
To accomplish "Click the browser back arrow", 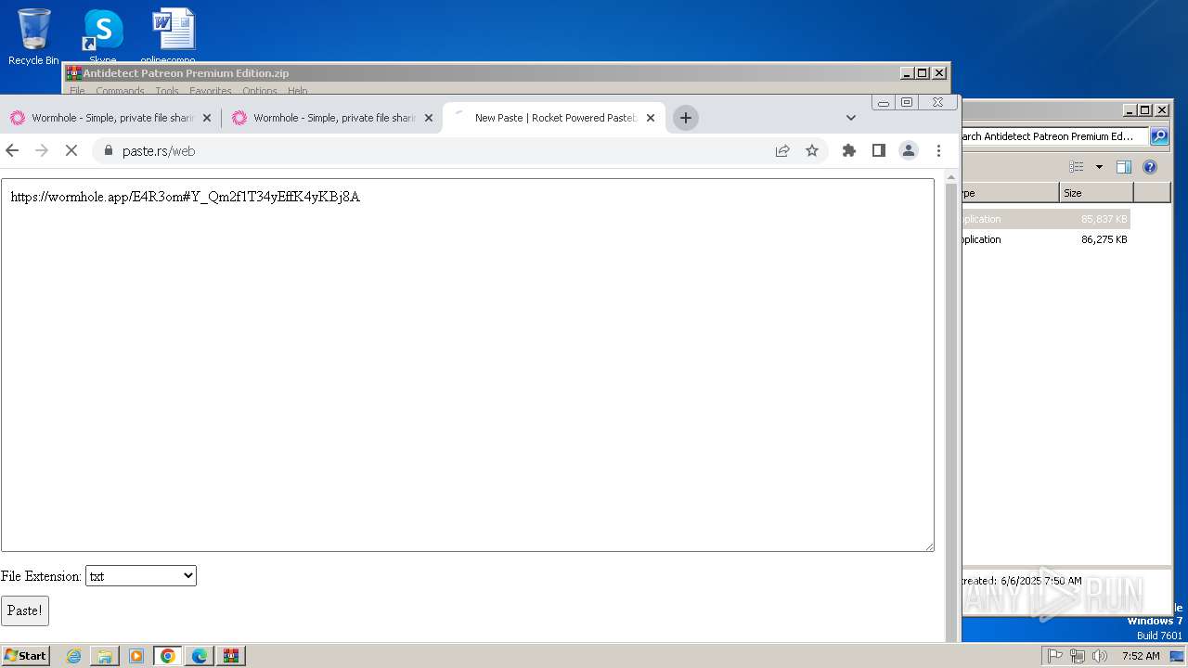I will click(x=12, y=150).
